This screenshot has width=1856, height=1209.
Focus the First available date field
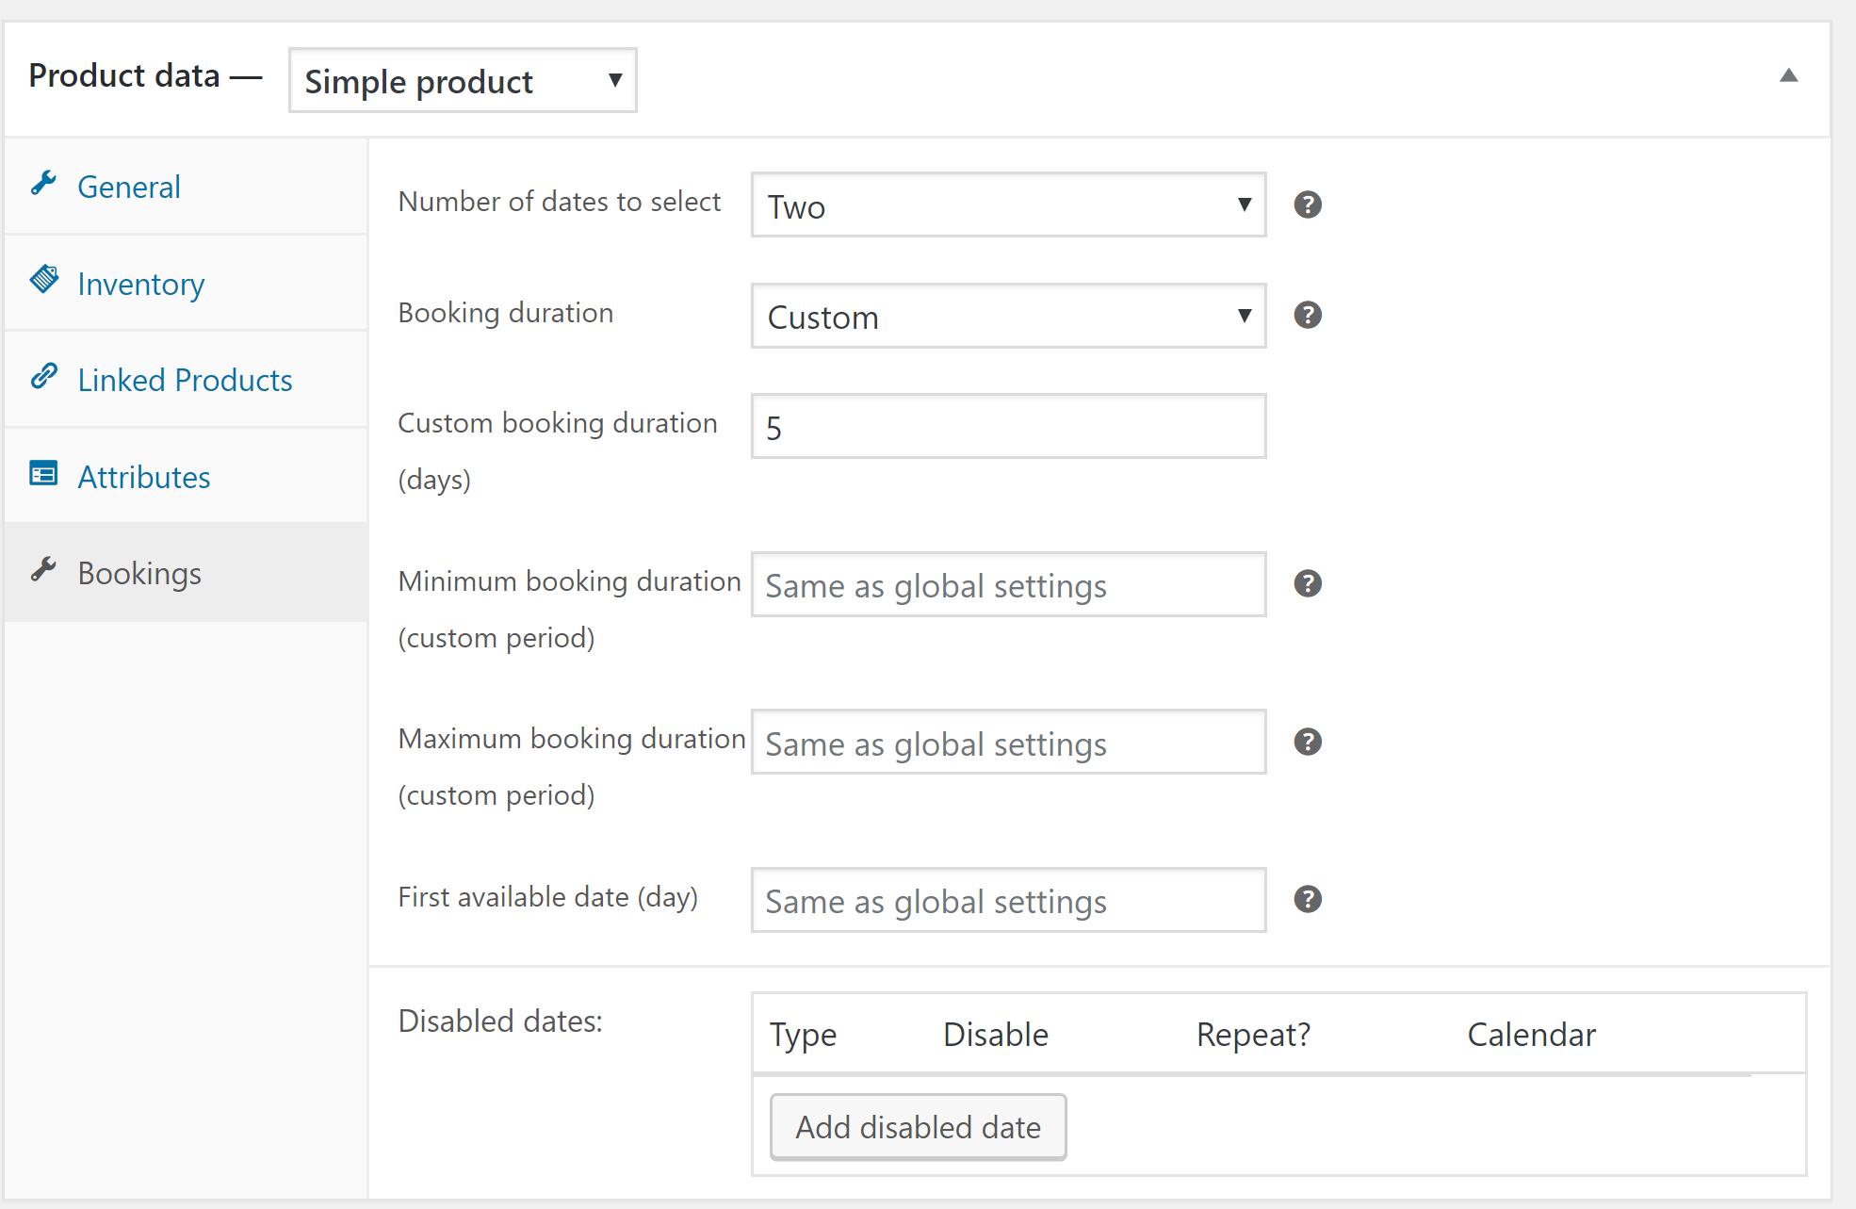pyautogui.click(x=1008, y=901)
